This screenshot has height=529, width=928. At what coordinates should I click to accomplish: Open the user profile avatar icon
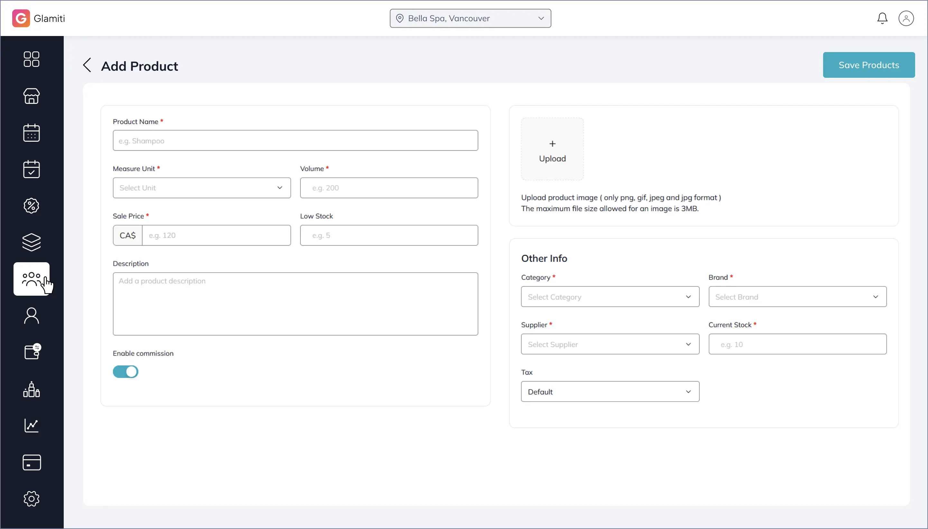[x=906, y=18]
